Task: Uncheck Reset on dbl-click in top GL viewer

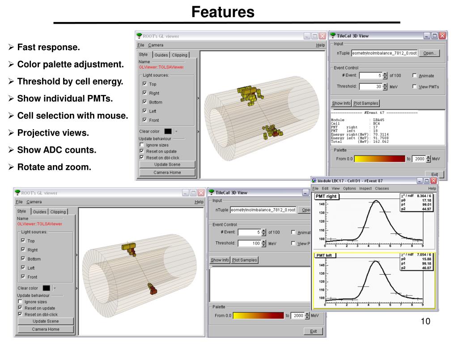Action: 142,157
